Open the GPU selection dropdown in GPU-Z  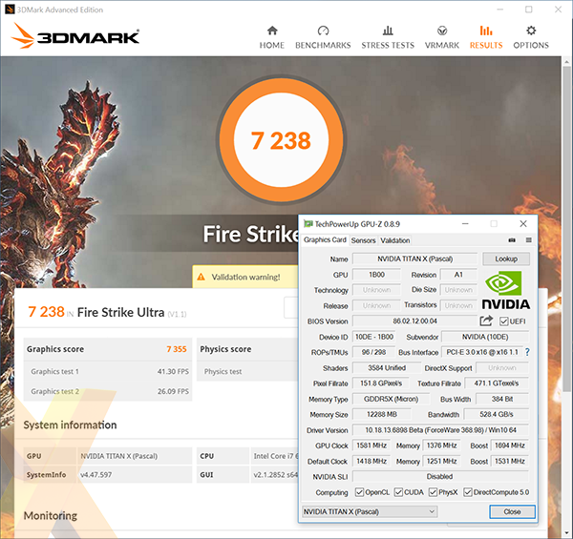[369, 511]
